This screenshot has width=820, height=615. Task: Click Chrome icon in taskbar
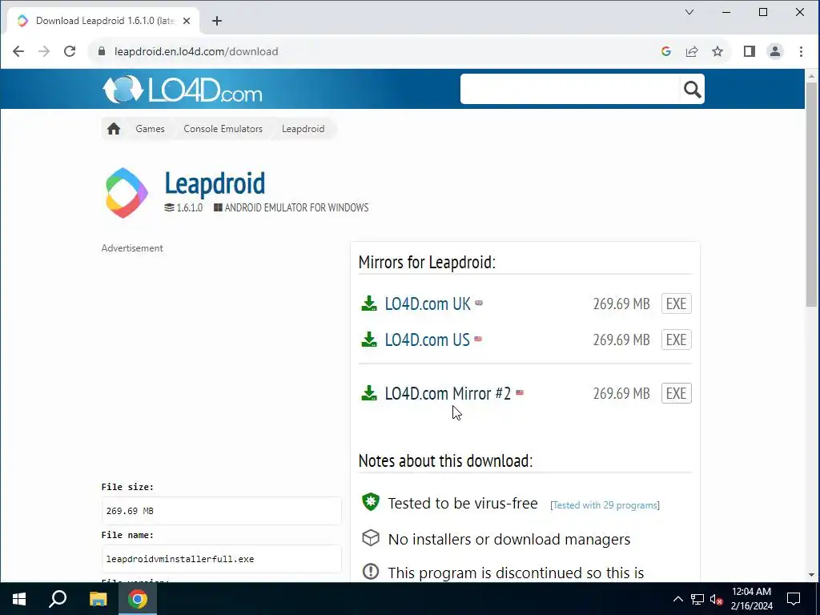pyautogui.click(x=138, y=599)
